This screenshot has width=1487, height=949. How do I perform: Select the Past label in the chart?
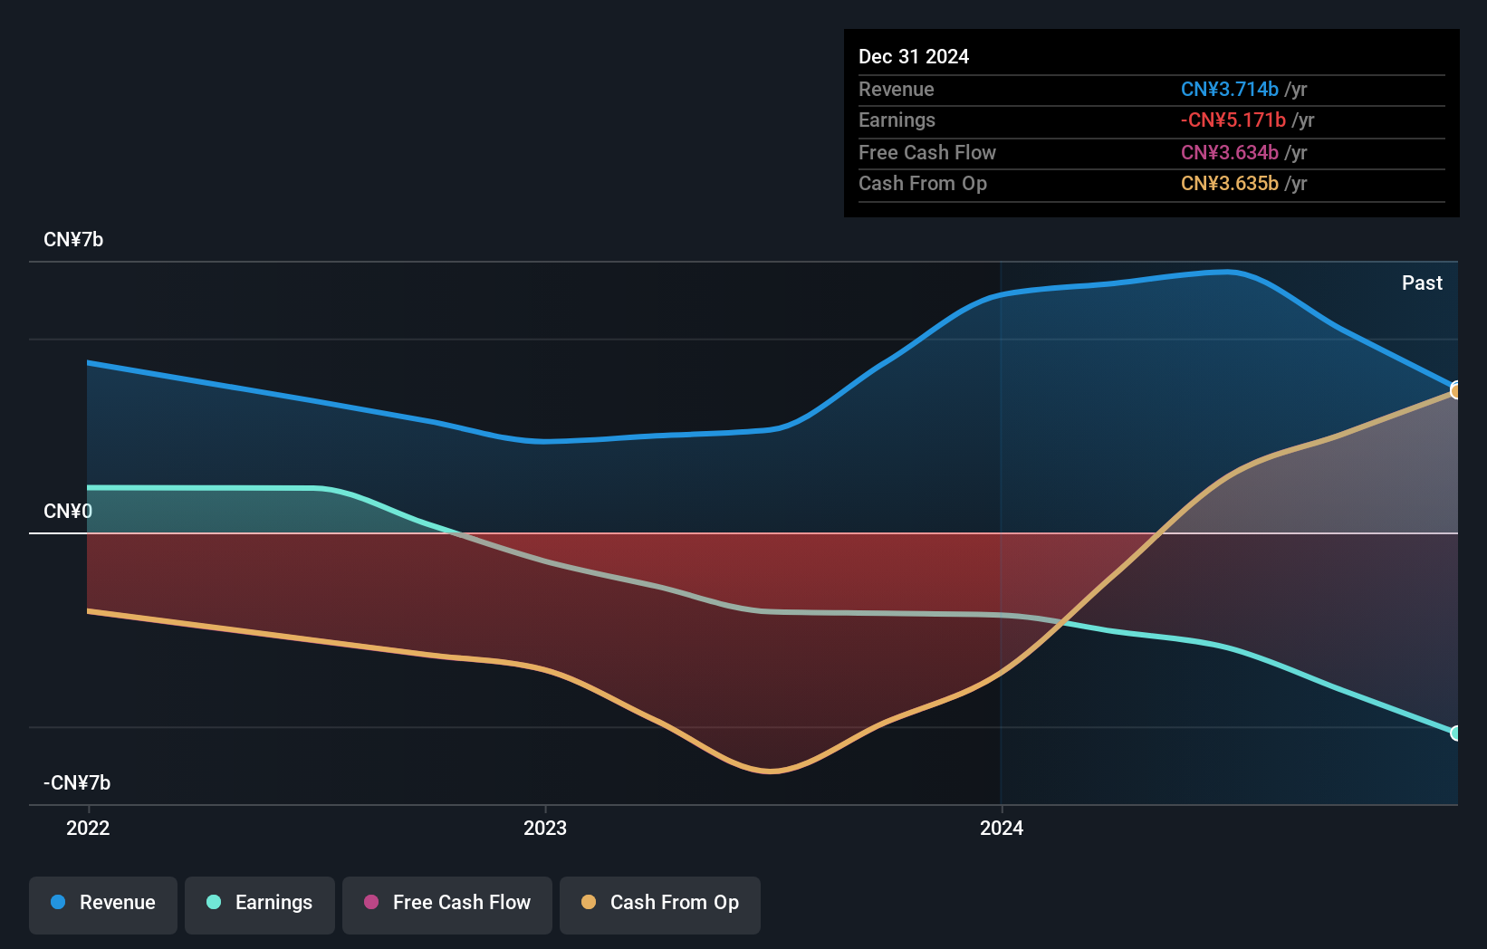[1422, 283]
